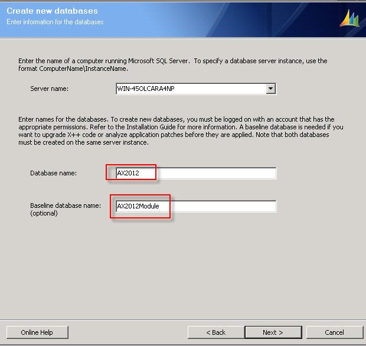Open the Server name dropdown arrow
Viewport: 366px width, 346px height.
[x=270, y=89]
